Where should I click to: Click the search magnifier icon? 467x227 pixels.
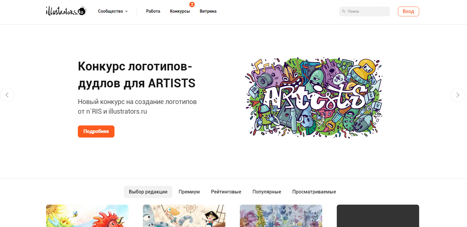(343, 11)
